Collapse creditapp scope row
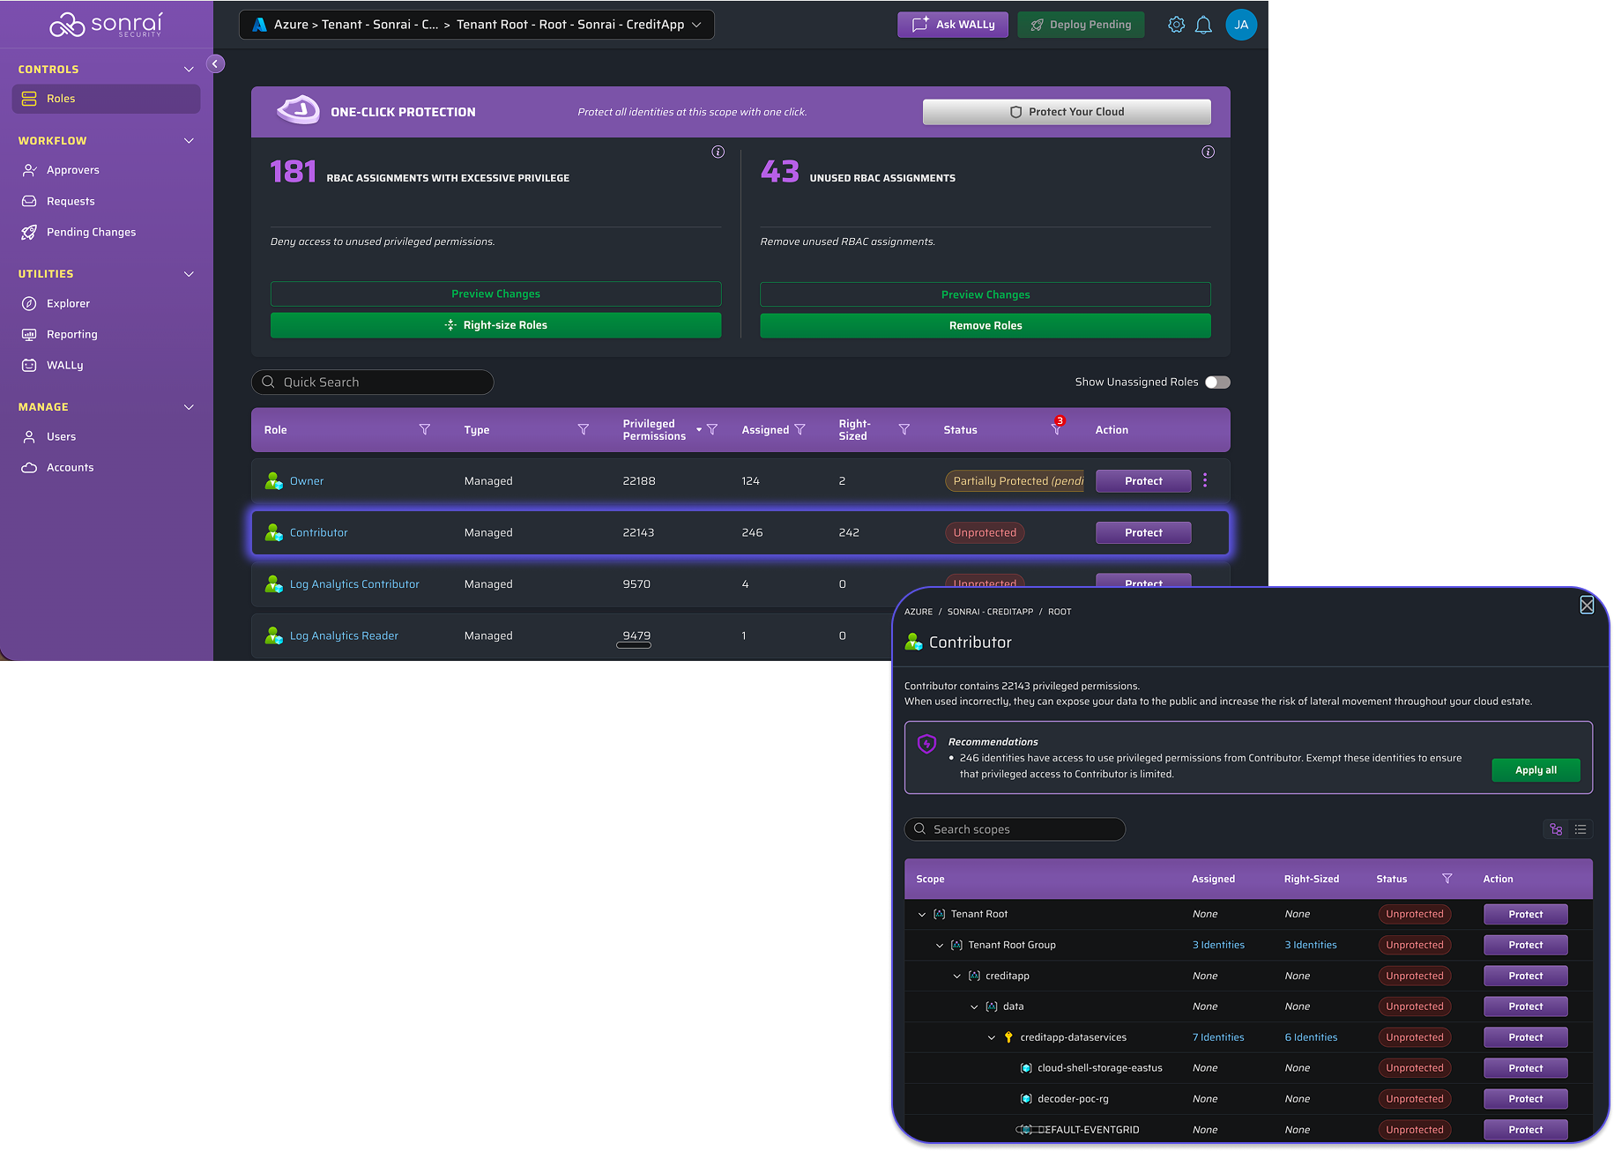The height and width of the screenshot is (1151, 1614). 957,976
